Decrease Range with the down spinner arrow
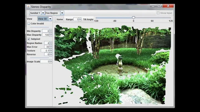Image resolution: width=200 pixels, height=112 pixels. [80, 20]
